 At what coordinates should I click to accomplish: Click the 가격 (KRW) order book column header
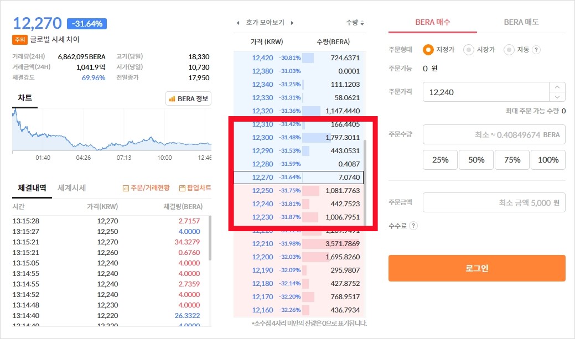(267, 42)
